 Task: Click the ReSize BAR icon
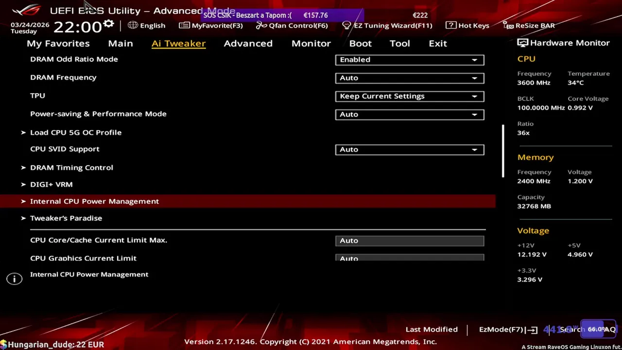(508, 25)
